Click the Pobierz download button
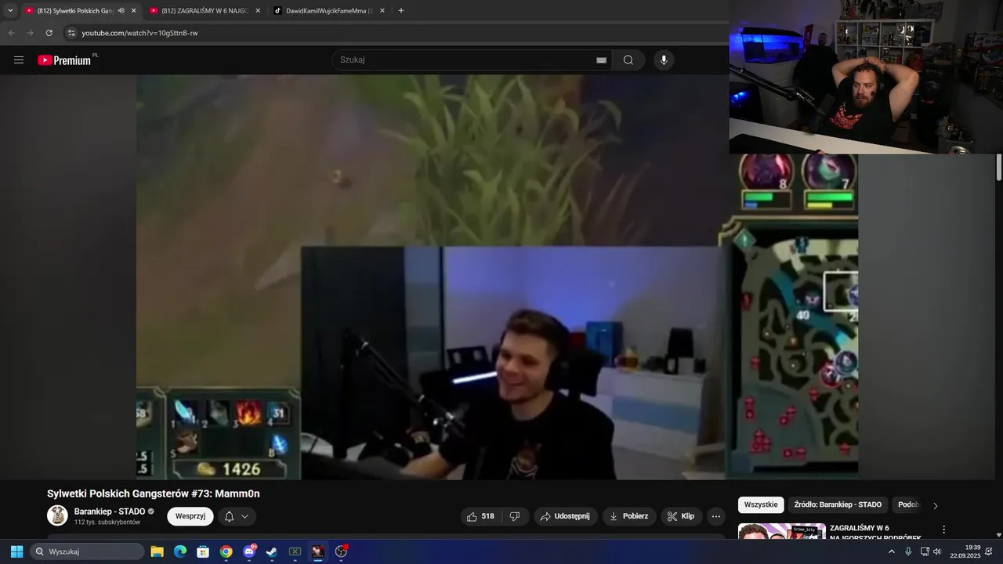Image resolution: width=1003 pixels, height=564 pixels. (x=628, y=516)
